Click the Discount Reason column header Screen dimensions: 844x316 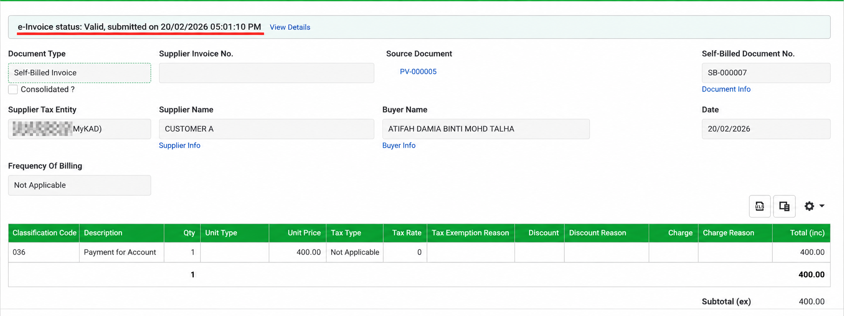click(x=606, y=233)
